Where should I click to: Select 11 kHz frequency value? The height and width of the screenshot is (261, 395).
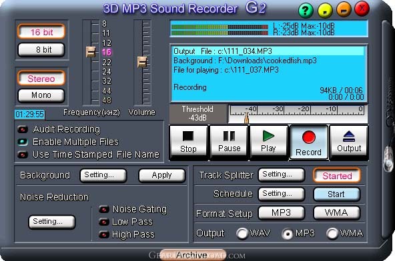click(x=106, y=33)
